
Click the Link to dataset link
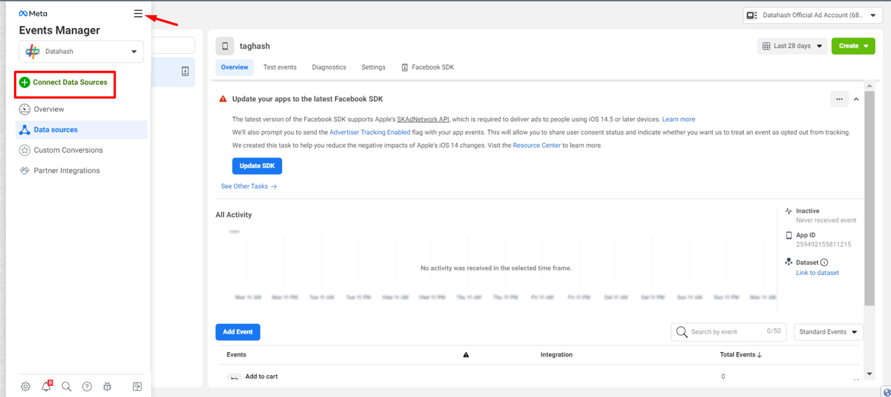(817, 273)
